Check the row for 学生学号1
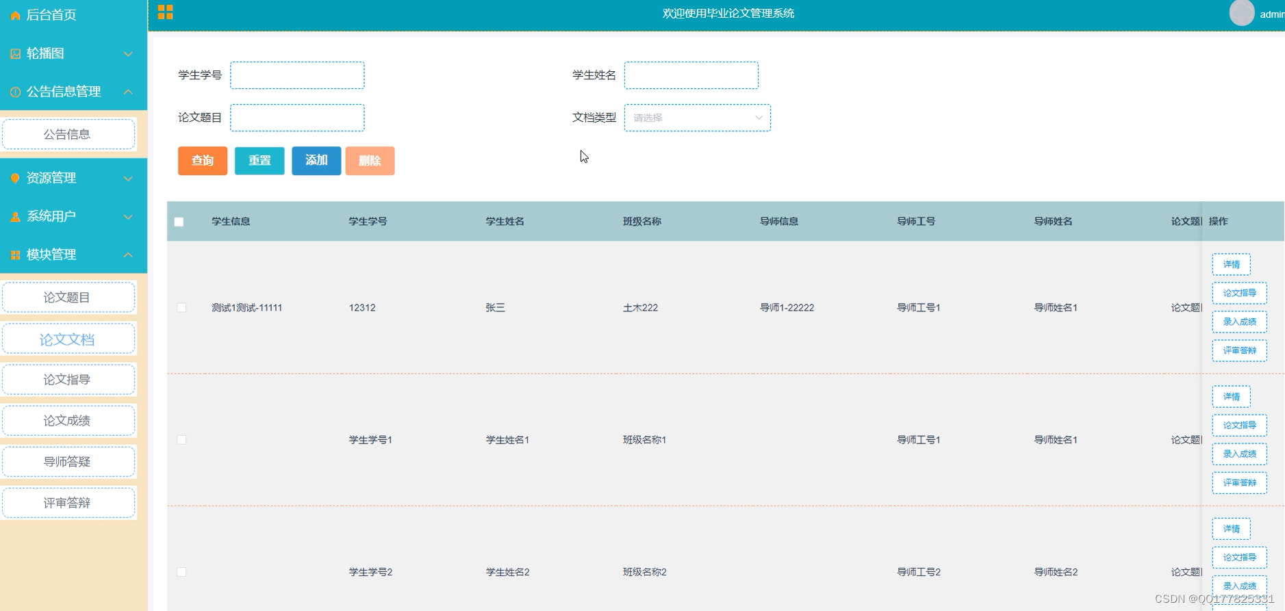The height and width of the screenshot is (611, 1285). coord(181,440)
